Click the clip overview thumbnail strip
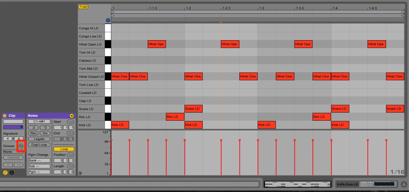 coord(298,184)
